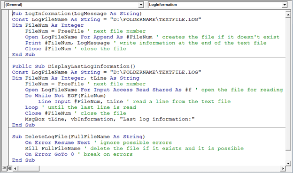
Task: Click 'Print #FileNum, LogMessage' statement
Action: (x=68, y=43)
